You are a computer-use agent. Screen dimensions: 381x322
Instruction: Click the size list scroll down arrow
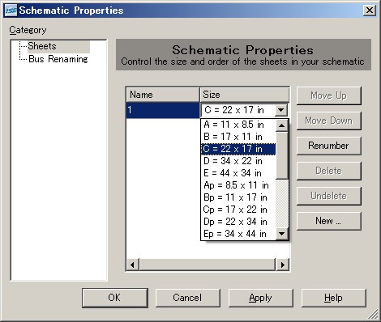click(282, 234)
